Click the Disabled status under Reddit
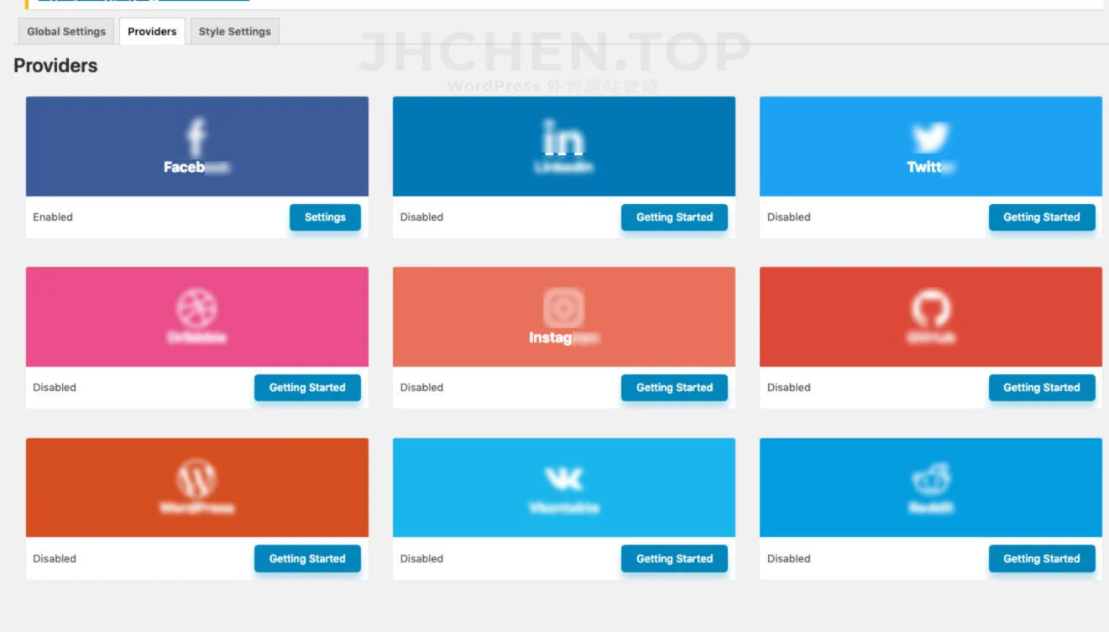1109x632 pixels. 789,559
